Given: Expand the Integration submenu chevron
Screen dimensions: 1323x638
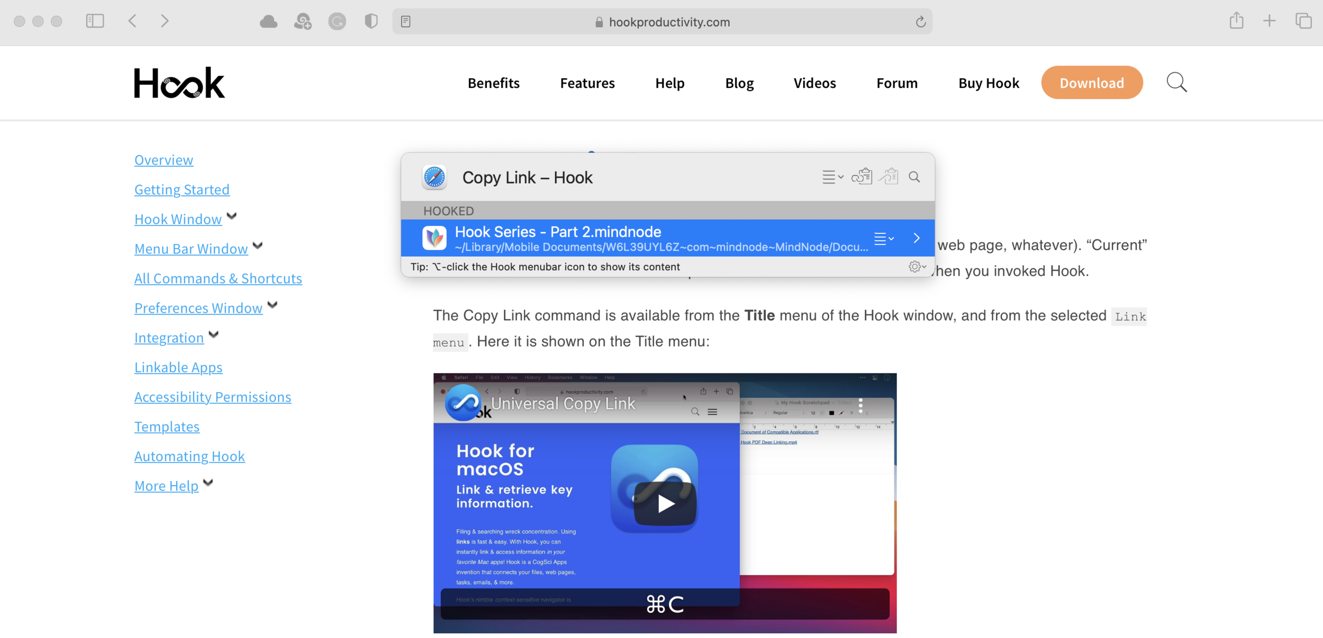Looking at the screenshot, I should [x=214, y=334].
